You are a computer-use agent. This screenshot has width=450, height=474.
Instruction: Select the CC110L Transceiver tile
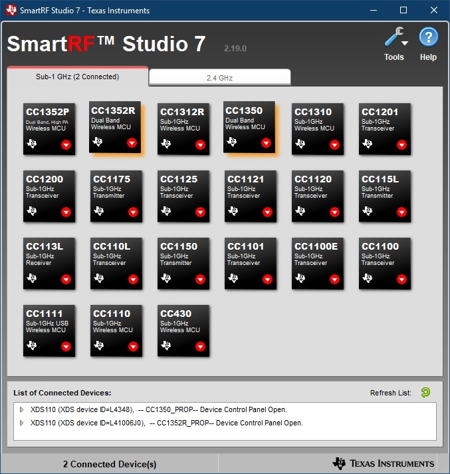[x=116, y=264]
